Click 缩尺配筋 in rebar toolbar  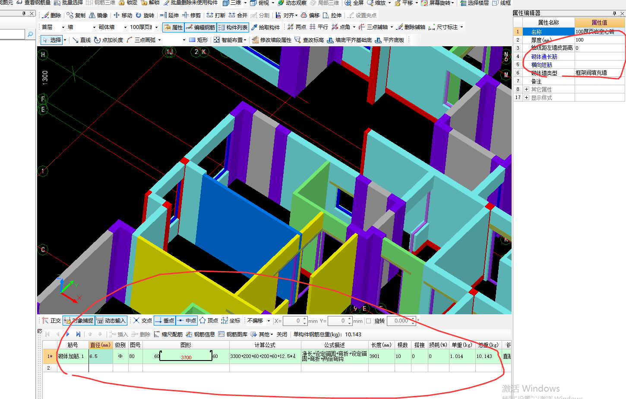[x=168, y=334]
